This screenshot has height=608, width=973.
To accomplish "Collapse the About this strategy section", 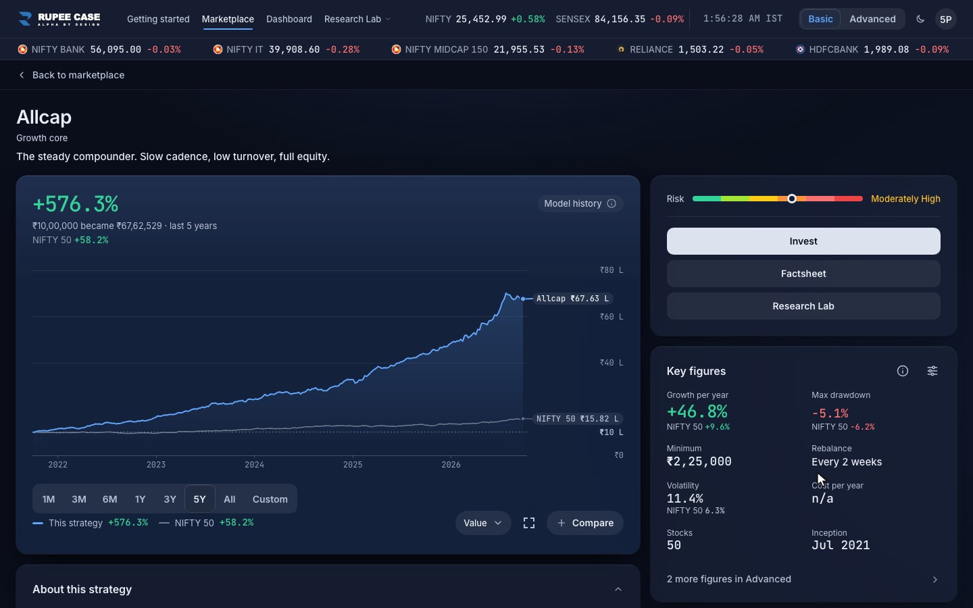I will [618, 589].
